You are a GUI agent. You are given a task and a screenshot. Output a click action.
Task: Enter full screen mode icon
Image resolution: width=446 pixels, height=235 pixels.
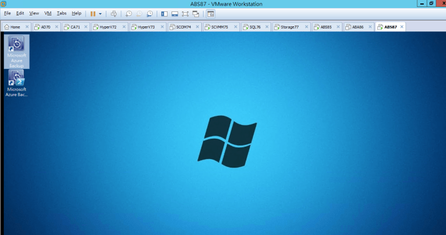(185, 13)
